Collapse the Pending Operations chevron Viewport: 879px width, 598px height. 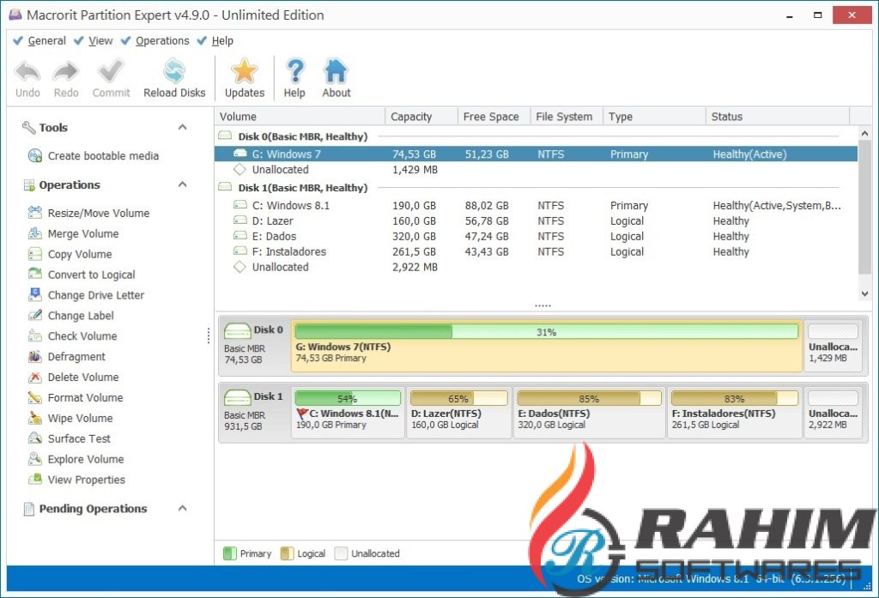pos(182,508)
